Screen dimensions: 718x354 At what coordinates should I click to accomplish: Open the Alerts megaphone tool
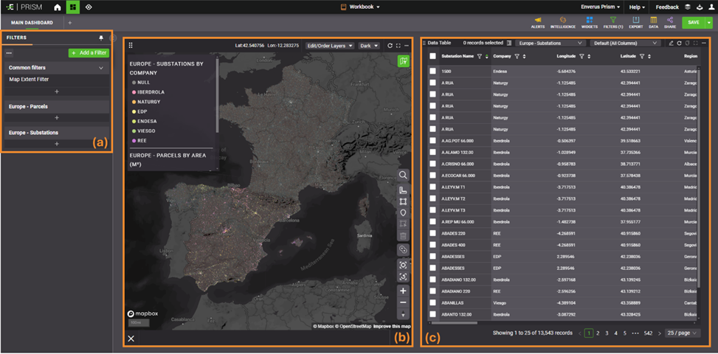coord(538,22)
